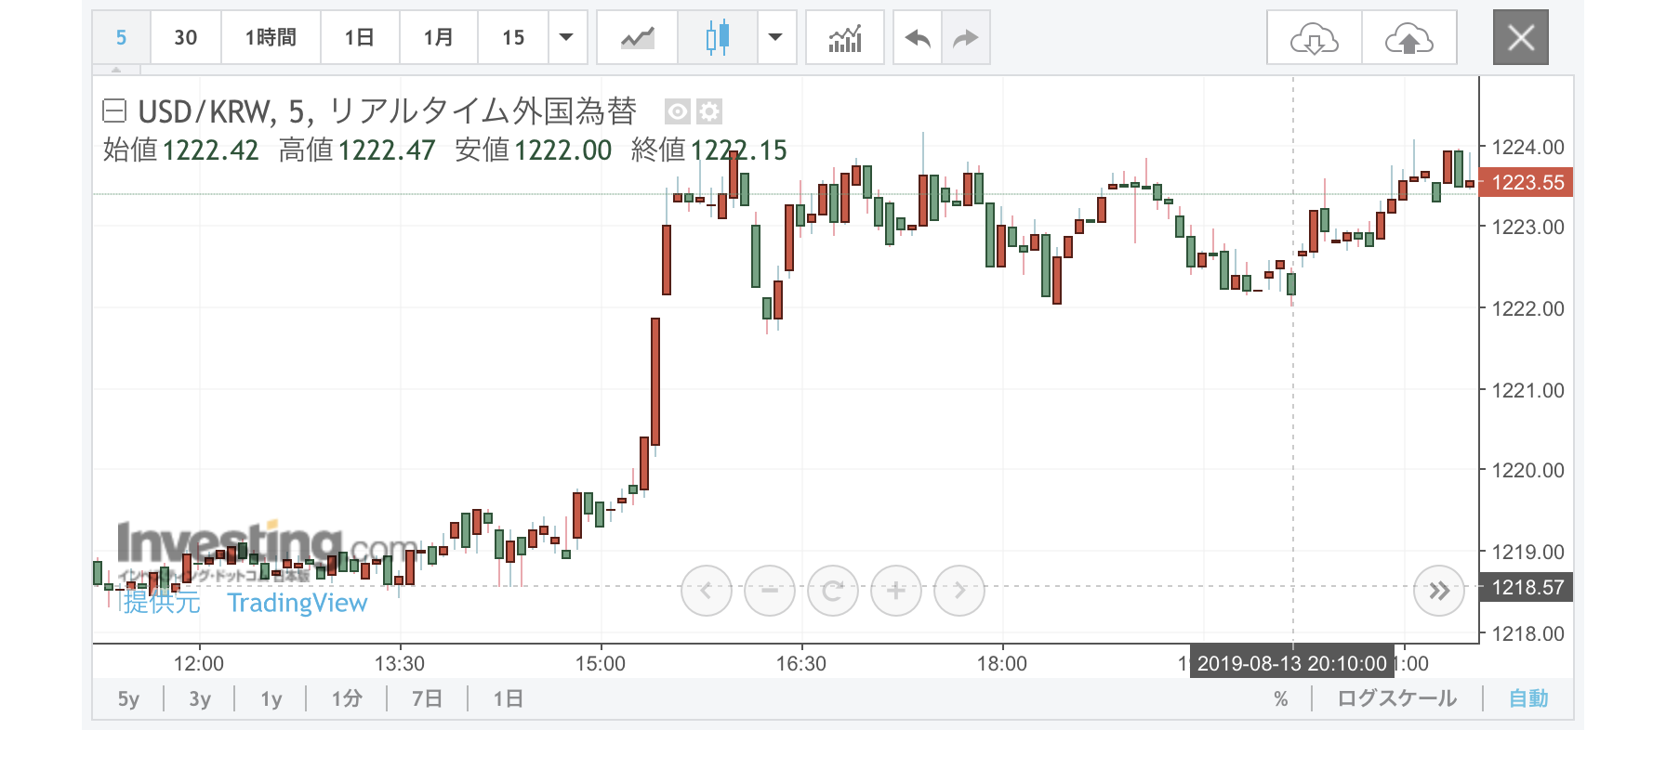Image resolution: width=1666 pixels, height=769 pixels.
Task: Expand the time interval dropdown arrow
Action: pyautogui.click(x=566, y=38)
